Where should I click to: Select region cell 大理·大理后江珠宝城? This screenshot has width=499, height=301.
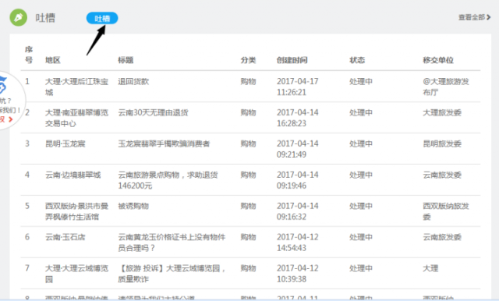point(76,87)
